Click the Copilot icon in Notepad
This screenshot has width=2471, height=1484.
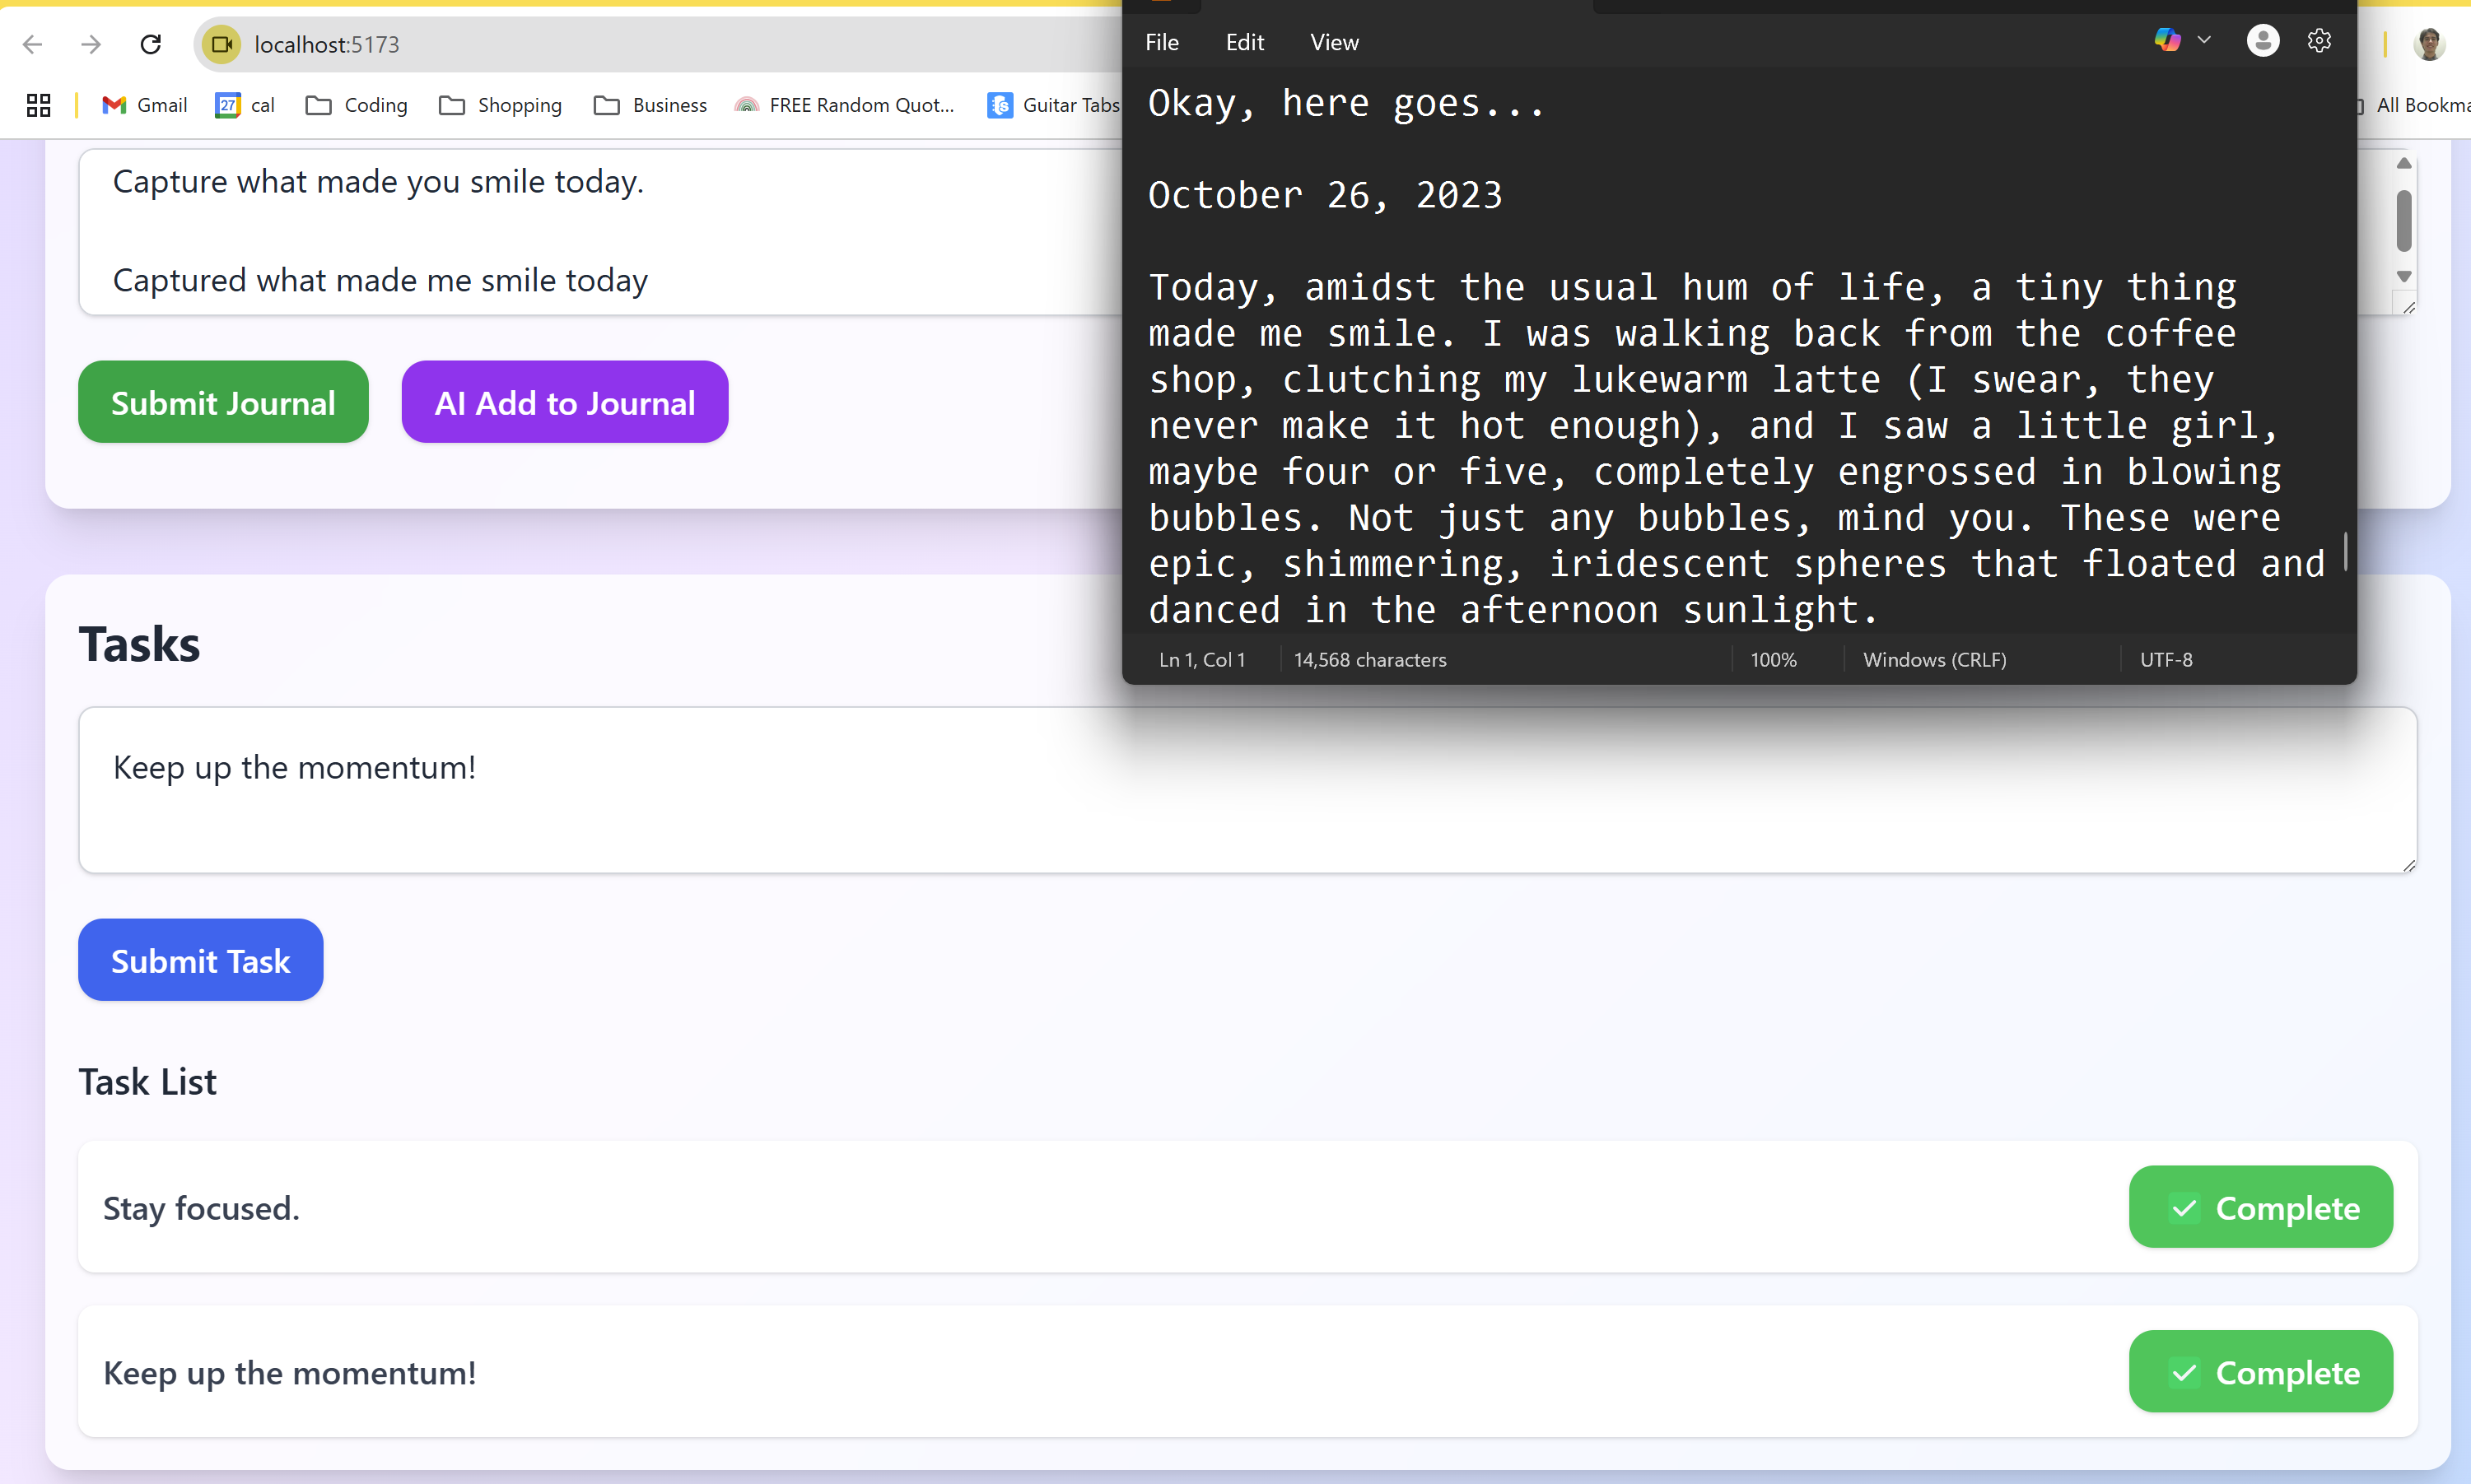[2167, 40]
